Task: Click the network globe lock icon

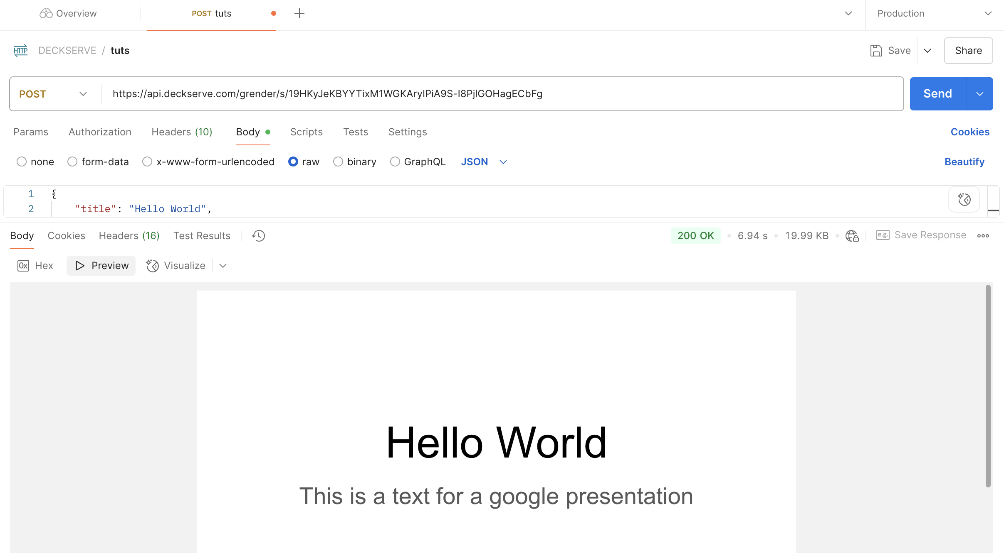Action: pyautogui.click(x=852, y=236)
